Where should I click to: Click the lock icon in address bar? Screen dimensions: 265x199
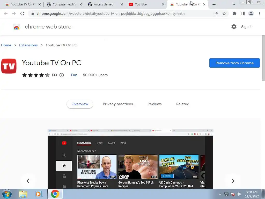pyautogui.click(x=33, y=13)
